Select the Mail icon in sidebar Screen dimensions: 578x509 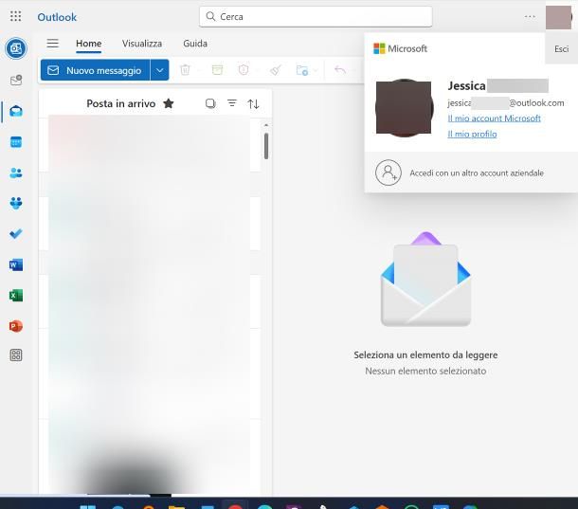coord(16,111)
